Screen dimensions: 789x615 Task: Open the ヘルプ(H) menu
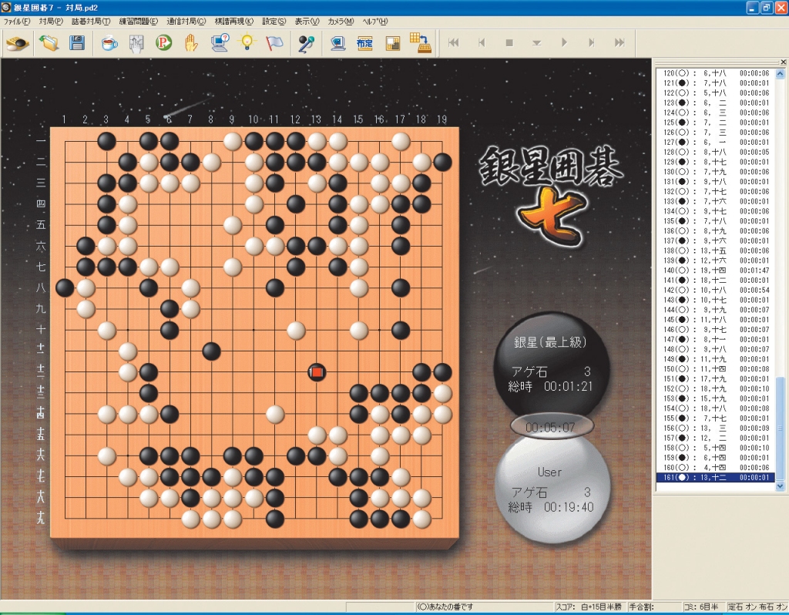[x=375, y=21]
